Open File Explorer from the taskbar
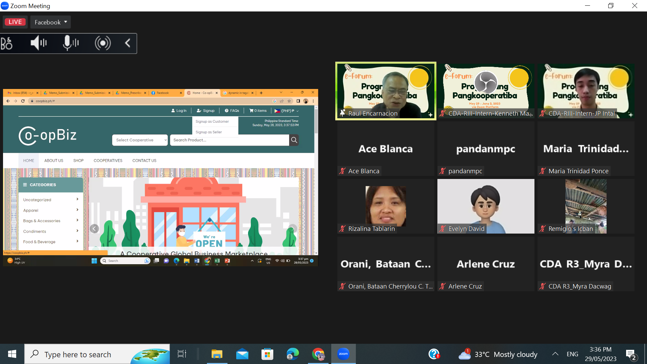This screenshot has width=647, height=364. coord(217,354)
